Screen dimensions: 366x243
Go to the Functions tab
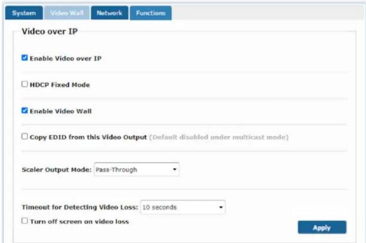coord(151,13)
